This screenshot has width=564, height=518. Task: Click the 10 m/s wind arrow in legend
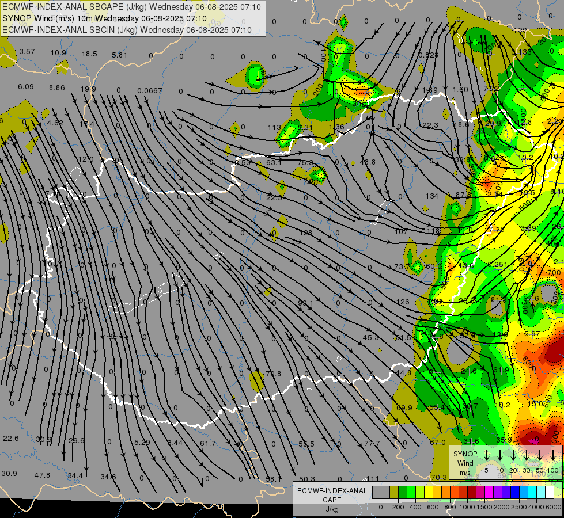500,455
